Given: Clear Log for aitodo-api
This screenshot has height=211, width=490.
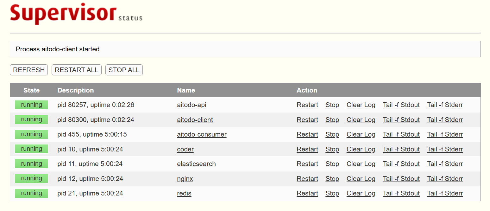Looking at the screenshot, I should pyautogui.click(x=361, y=105).
